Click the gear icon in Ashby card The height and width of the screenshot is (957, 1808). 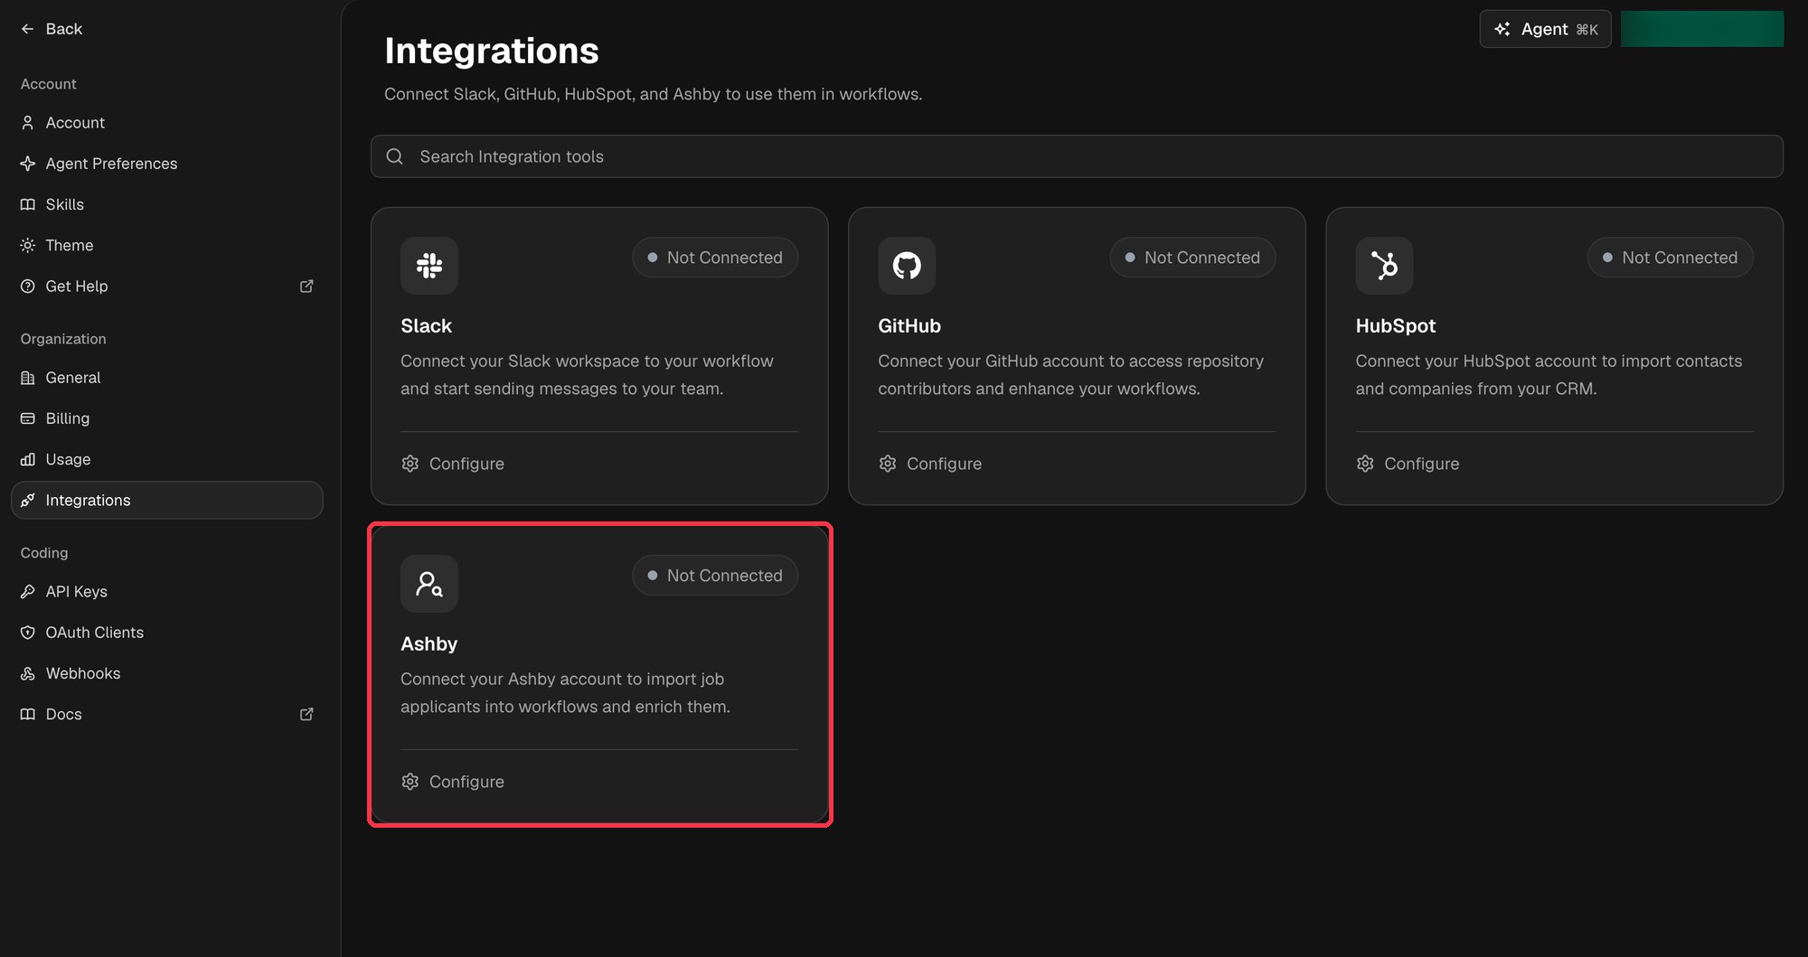coord(410,782)
